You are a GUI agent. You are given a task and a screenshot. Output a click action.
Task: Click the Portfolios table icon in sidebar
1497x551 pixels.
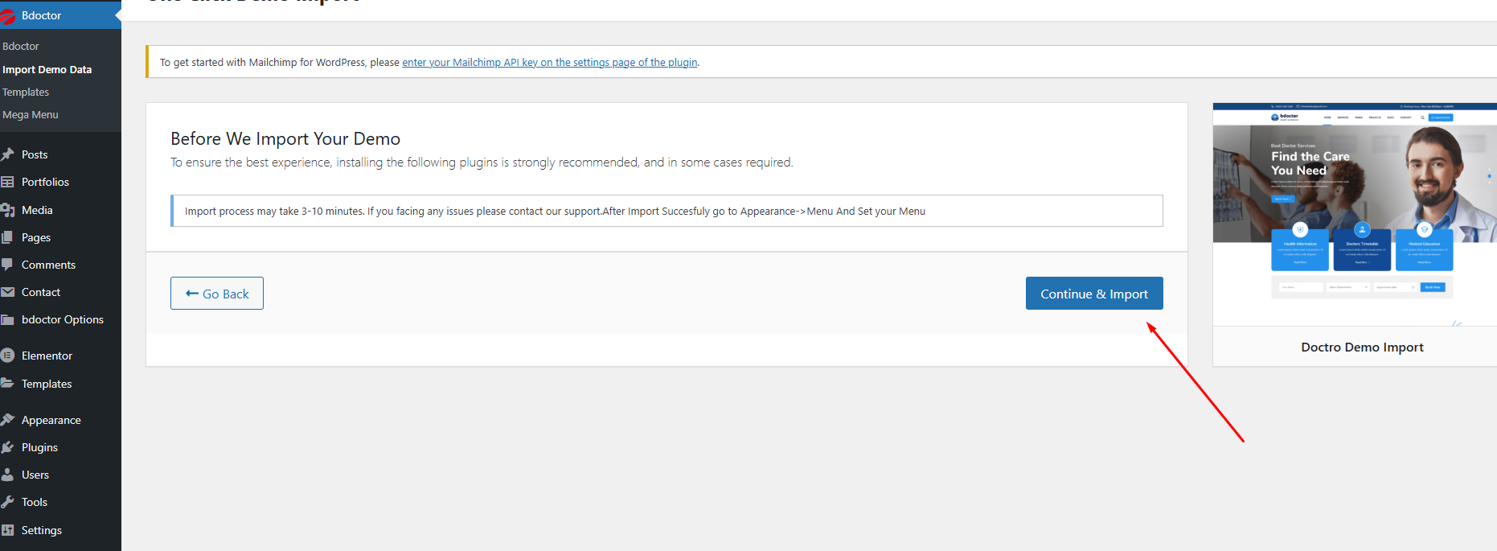click(x=8, y=182)
